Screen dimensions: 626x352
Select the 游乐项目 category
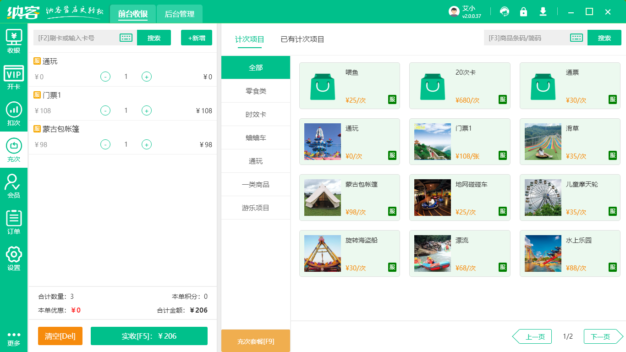click(255, 208)
